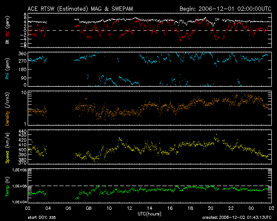Click the "14" hour tick label

[150, 208]
